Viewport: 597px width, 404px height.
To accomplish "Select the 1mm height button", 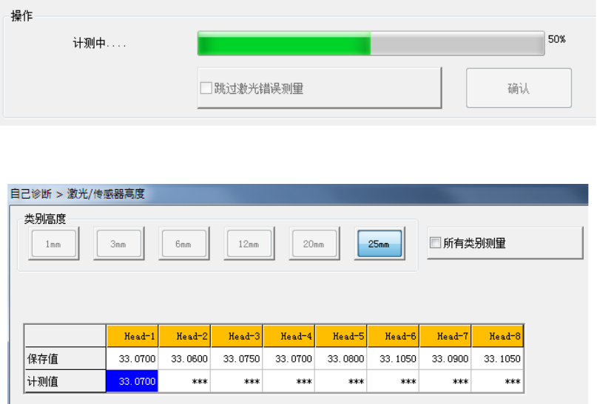I will [x=54, y=244].
